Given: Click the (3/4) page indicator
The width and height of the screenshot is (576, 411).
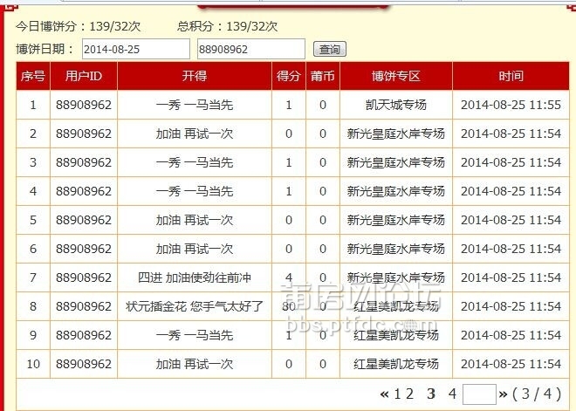Looking at the screenshot, I should coord(537,394).
